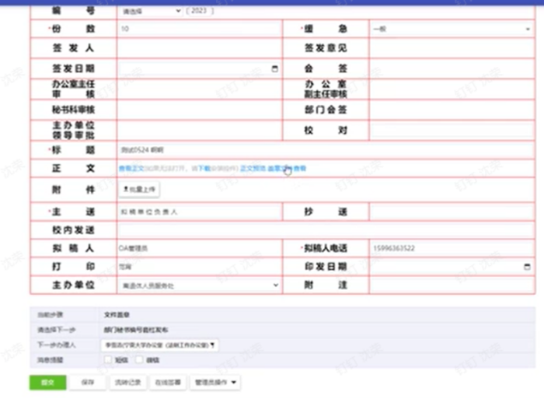
Task: Click the 批量上传 attachment upload button
Action: point(139,189)
